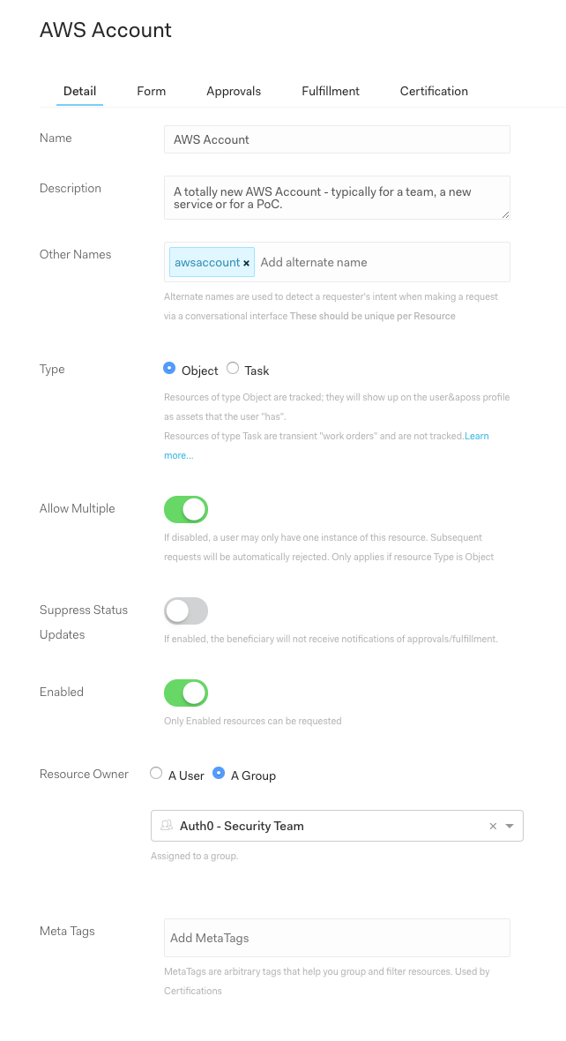Expand the Resource Owner group dropdown

tap(510, 826)
